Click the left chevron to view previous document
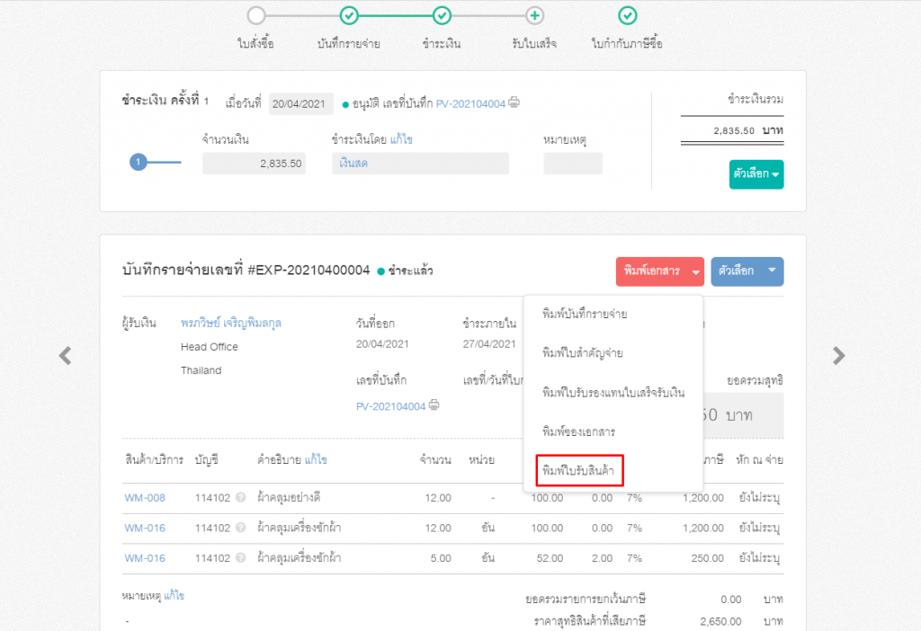 point(64,355)
